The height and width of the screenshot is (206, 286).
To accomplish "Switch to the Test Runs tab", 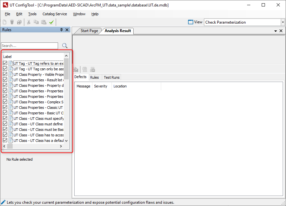I will click(112, 77).
